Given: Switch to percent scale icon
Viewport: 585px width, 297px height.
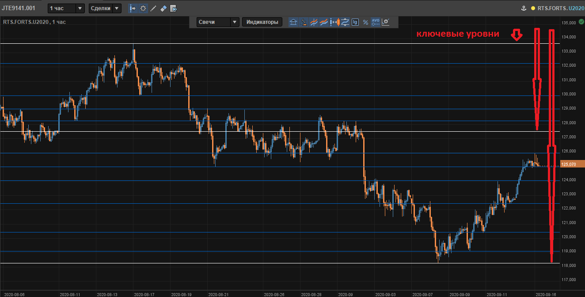Looking at the screenshot, I should [365, 22].
